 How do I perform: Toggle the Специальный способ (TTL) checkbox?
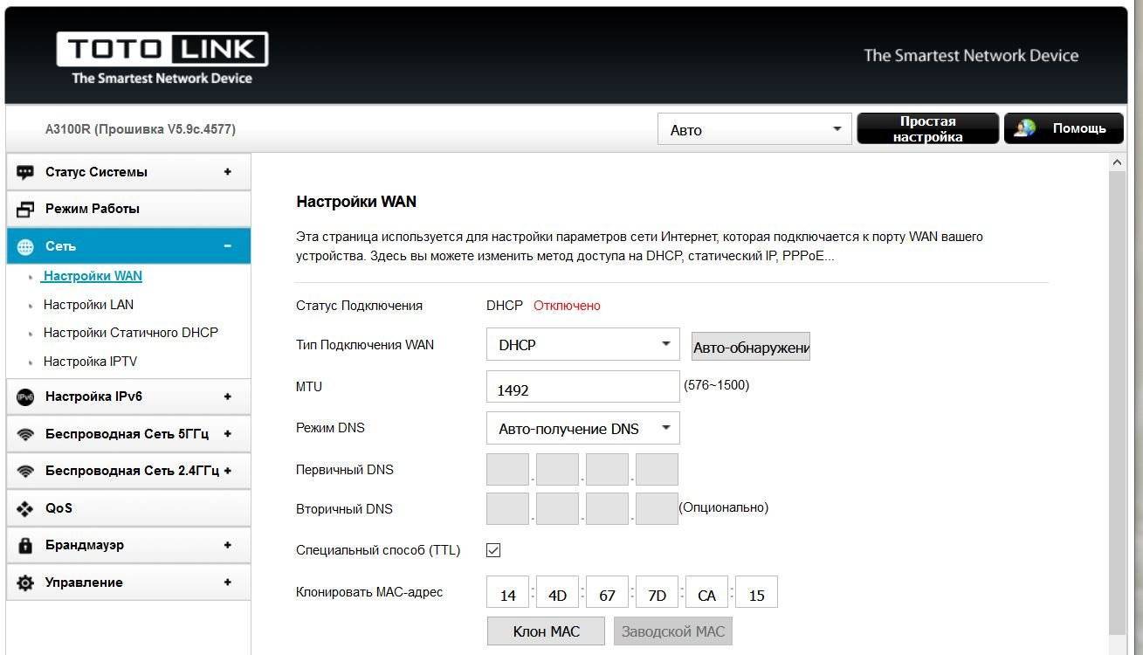pos(493,550)
